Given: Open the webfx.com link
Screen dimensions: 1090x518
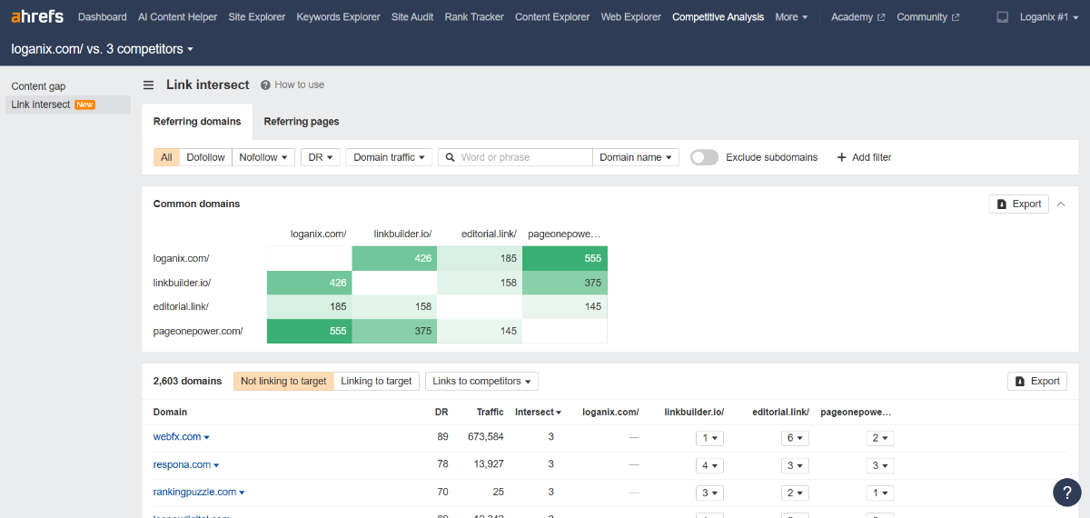Looking at the screenshot, I should [x=177, y=437].
